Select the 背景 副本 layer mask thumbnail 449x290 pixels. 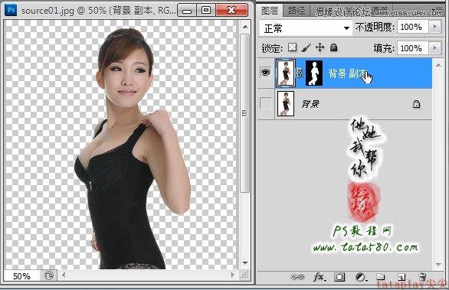pos(314,73)
